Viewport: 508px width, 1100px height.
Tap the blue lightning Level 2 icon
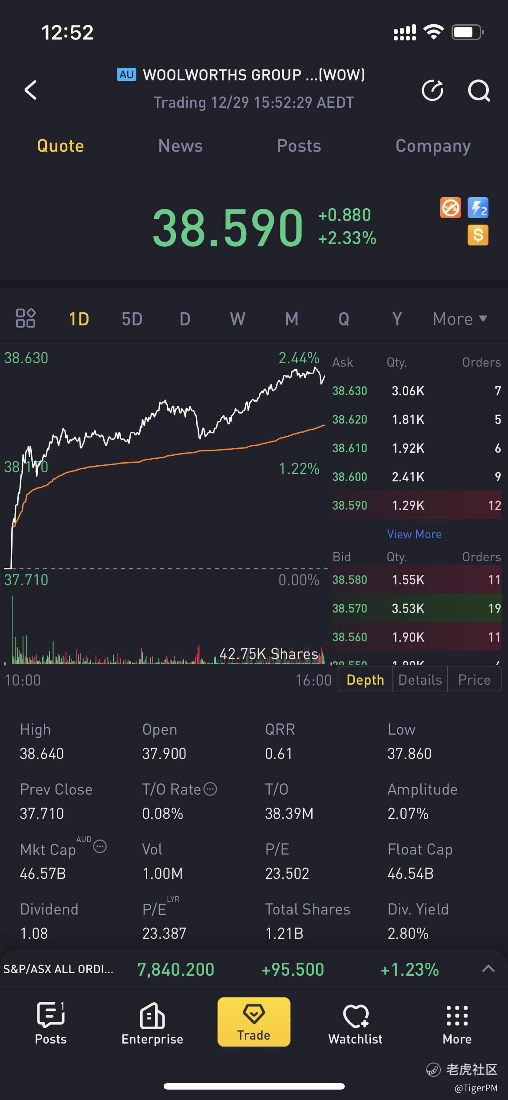pos(478,208)
